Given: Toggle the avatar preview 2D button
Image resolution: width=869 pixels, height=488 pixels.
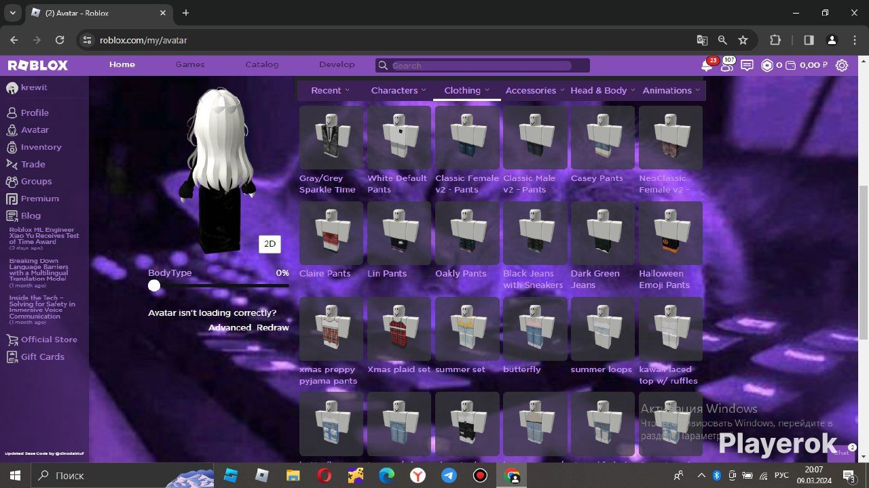Looking at the screenshot, I should pos(270,244).
